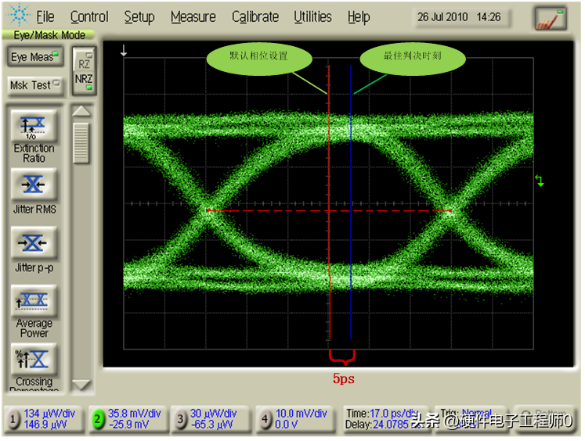The height and width of the screenshot is (441, 585).
Task: Open channel 3 scale 30 µW/div
Action: [214, 414]
